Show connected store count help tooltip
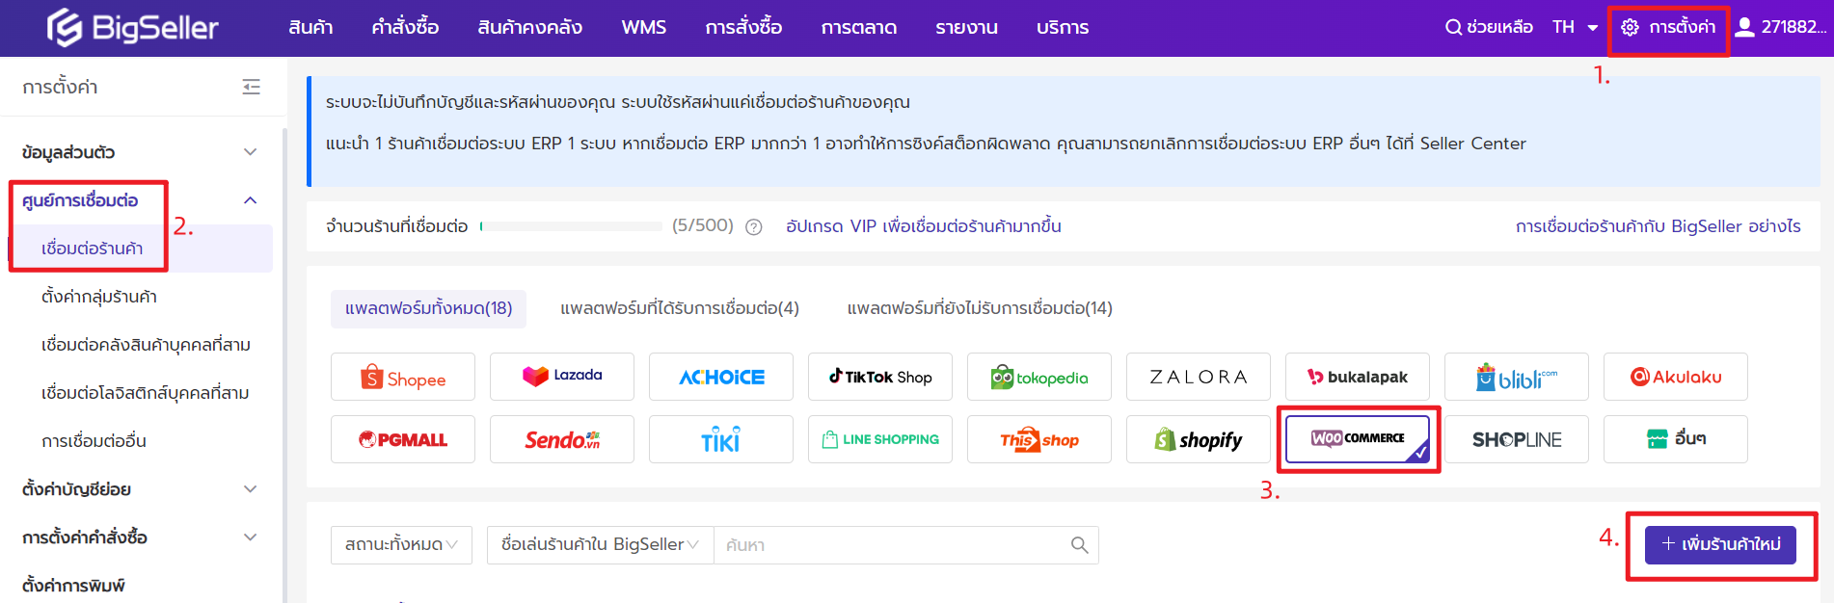Screen dimensions: 1834x603 tap(754, 227)
